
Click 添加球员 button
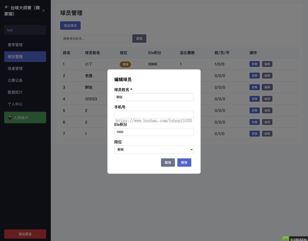click(x=70, y=26)
